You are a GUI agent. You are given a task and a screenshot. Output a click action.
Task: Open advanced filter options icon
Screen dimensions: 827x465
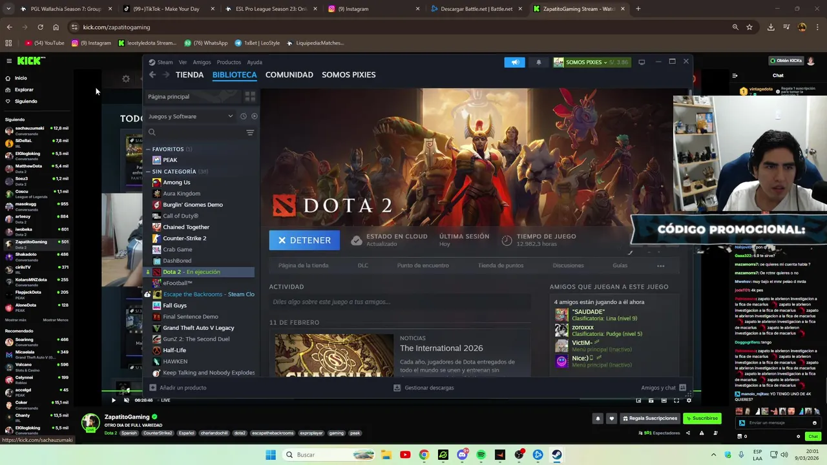[250, 132]
